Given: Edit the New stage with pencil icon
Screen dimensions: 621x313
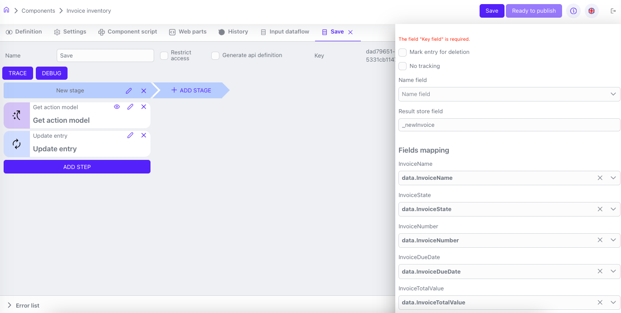Looking at the screenshot, I should pos(129,91).
